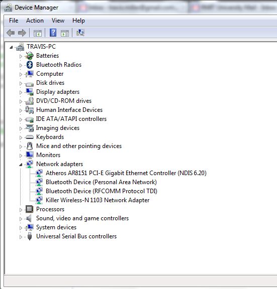
Task: Select the IDE ATA/ATAPI controllers label
Action: tap(71, 119)
